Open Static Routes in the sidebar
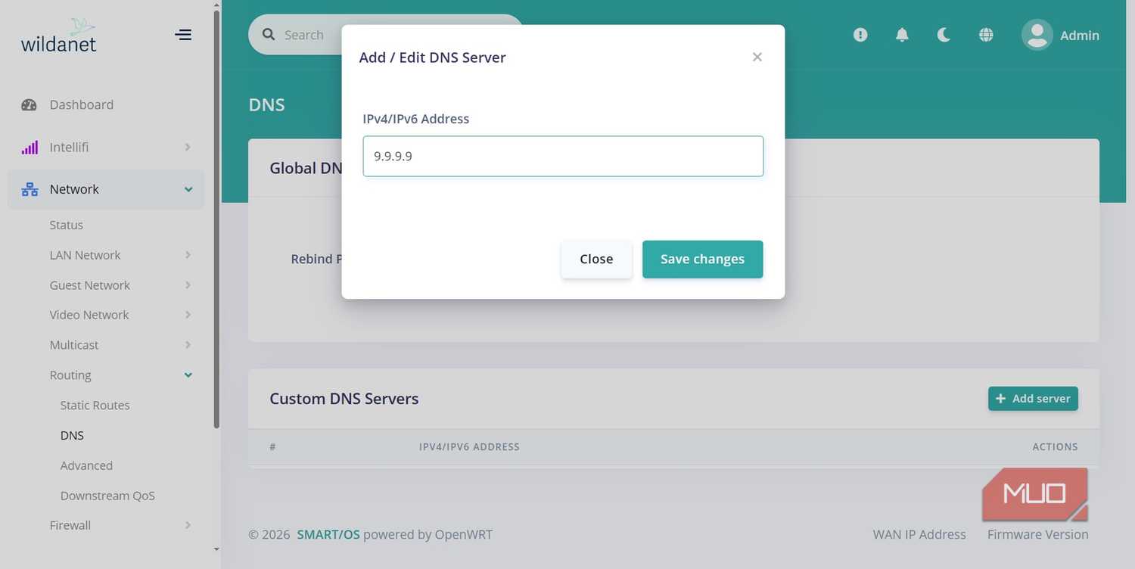 click(95, 406)
